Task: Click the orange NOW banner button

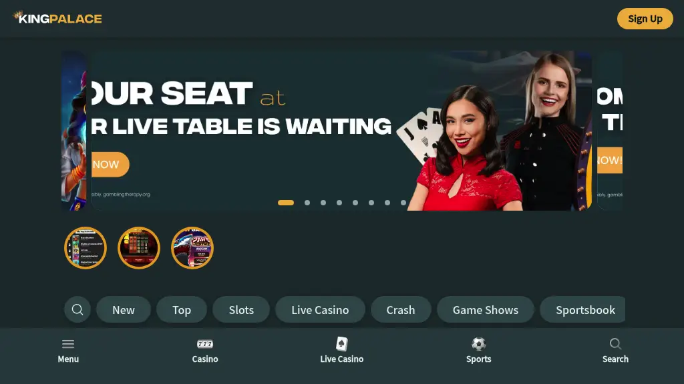Action: tap(110, 165)
